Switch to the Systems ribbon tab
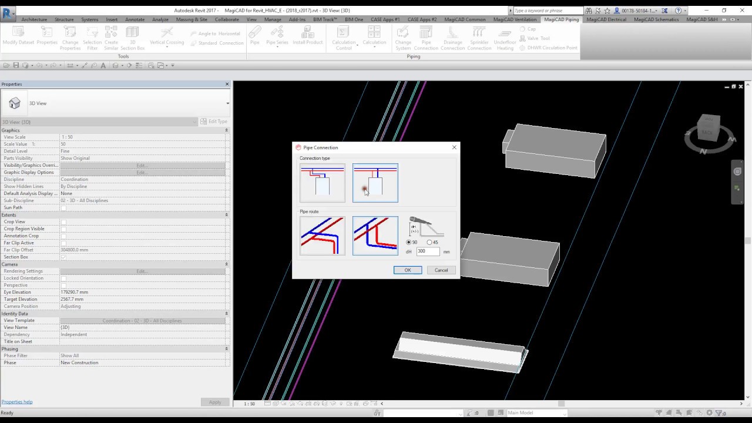 pyautogui.click(x=90, y=19)
